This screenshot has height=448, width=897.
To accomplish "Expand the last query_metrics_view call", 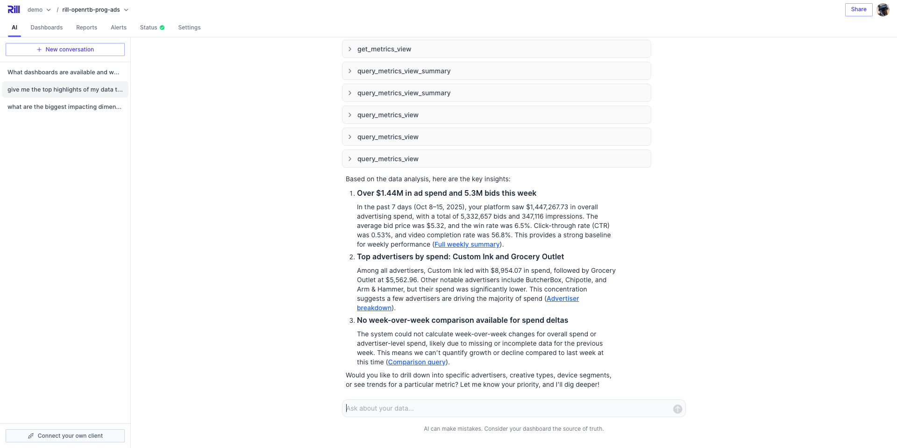I will tap(496, 159).
